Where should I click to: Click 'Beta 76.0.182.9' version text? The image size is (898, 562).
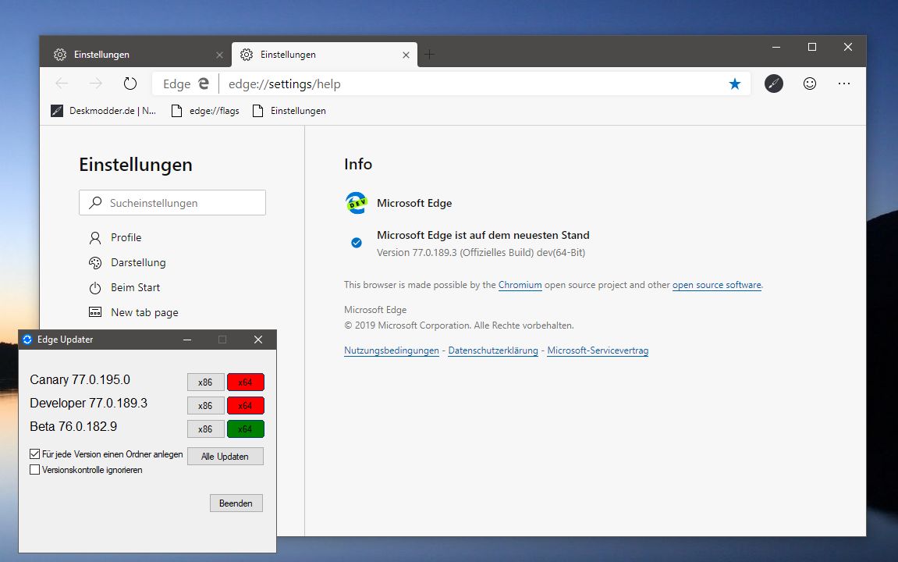(x=73, y=427)
